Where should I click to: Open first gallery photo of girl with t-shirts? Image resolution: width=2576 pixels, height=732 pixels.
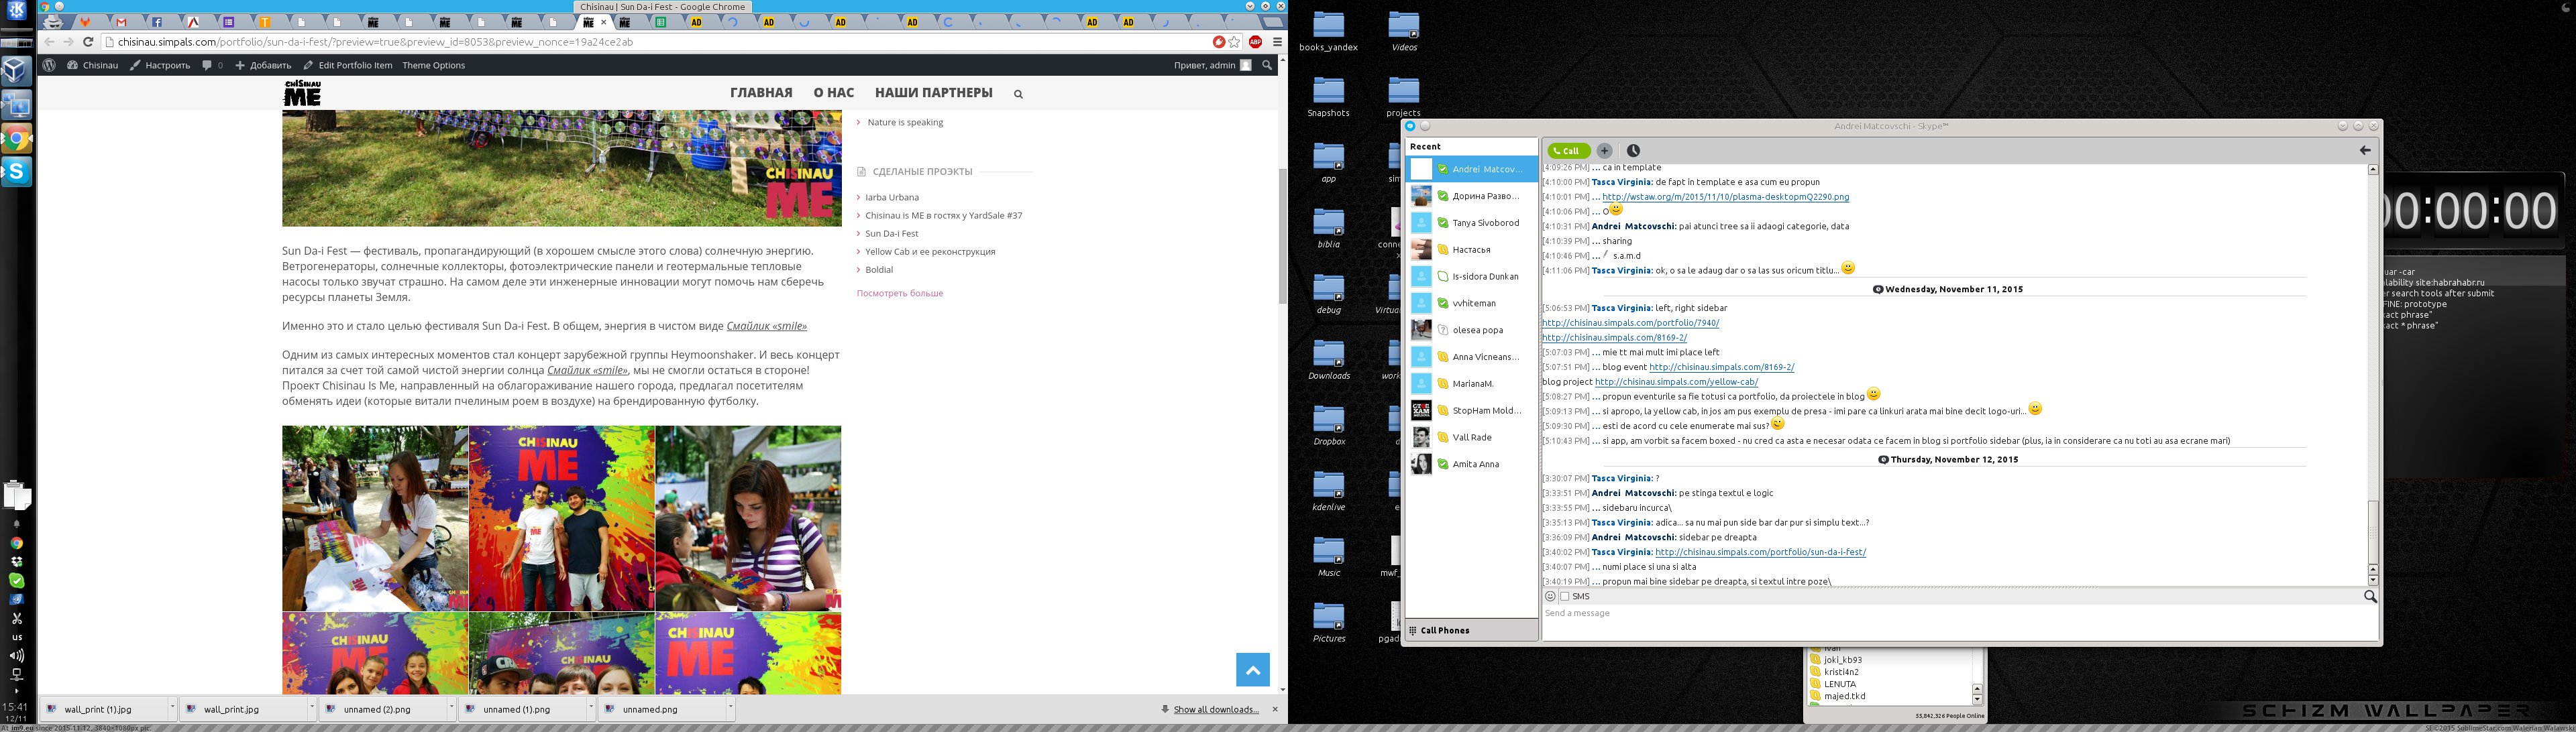tap(375, 518)
